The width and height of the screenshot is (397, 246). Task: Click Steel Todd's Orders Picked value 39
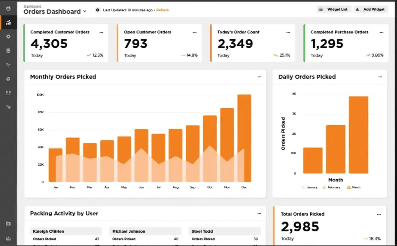[x=256, y=239]
